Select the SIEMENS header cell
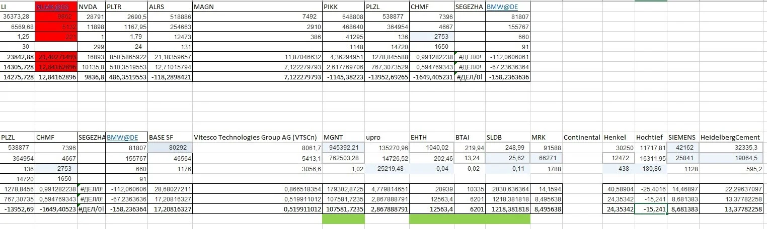Image resolution: width=767 pixels, height=229 pixels. 683,137
